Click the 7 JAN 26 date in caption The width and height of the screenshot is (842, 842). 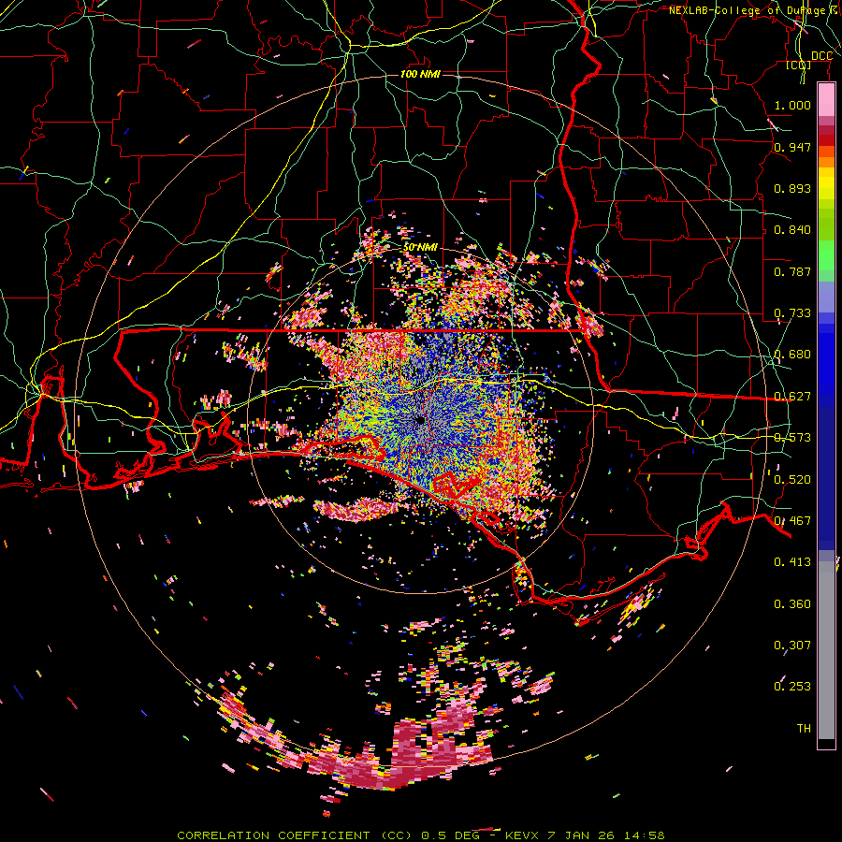point(582,835)
